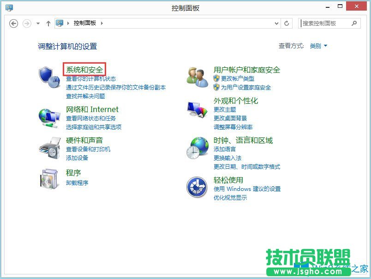Click the 搜索控制面板 search box
371x279 pixels.
click(328, 23)
